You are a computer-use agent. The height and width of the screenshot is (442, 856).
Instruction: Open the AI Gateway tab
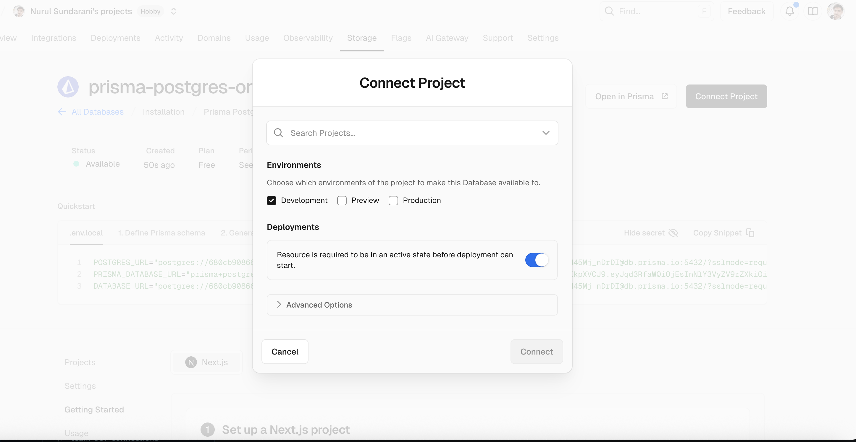coord(447,38)
